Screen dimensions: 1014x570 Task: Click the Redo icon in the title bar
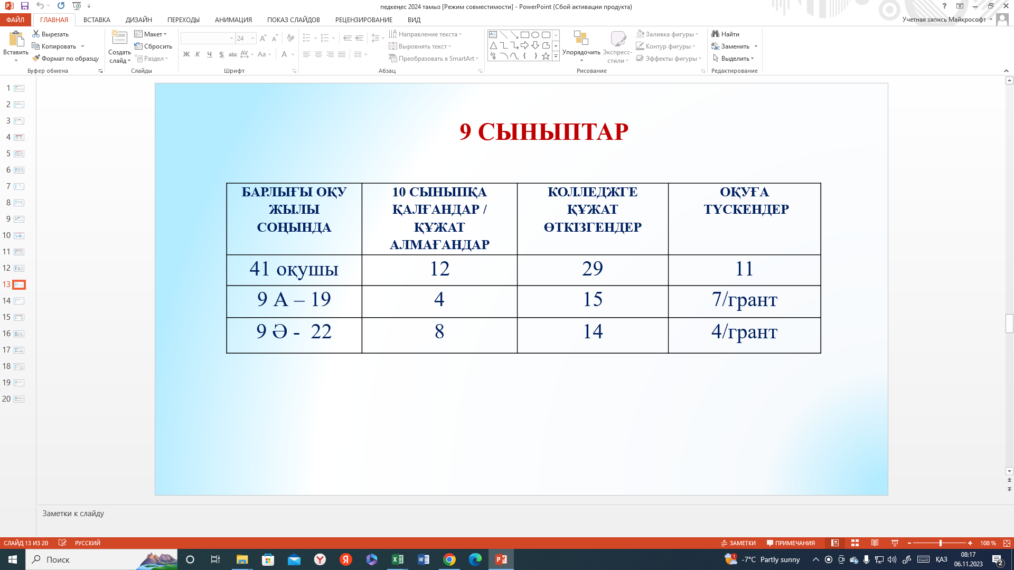61,6
